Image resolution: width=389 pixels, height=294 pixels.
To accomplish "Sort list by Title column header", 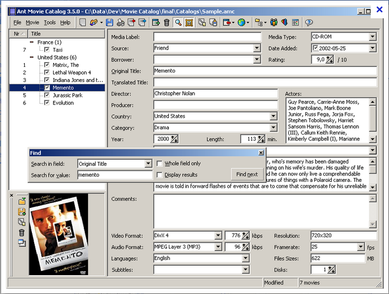I will pos(67,34).
